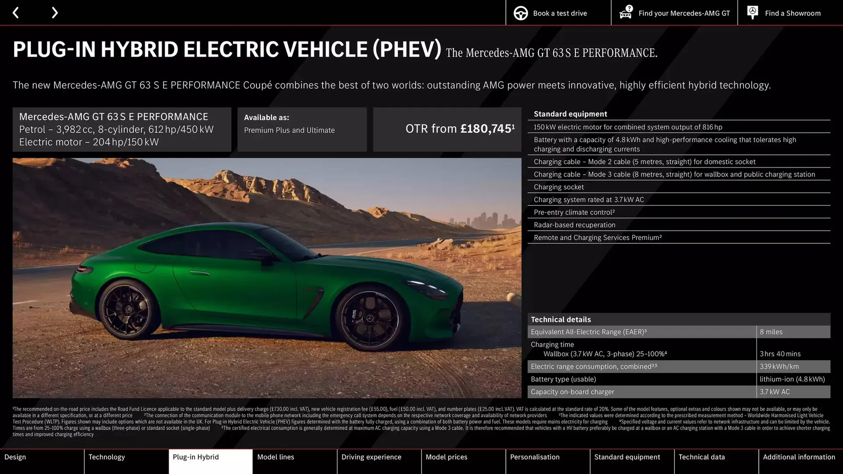Click 'Mode 3 cable' charging cable row
843x474 pixels.
click(x=679, y=174)
